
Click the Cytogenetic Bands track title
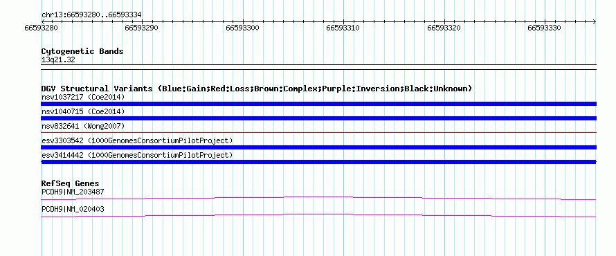82,51
